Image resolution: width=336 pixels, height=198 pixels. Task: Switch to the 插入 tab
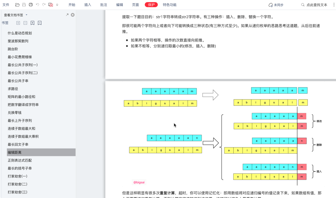point(88,5)
